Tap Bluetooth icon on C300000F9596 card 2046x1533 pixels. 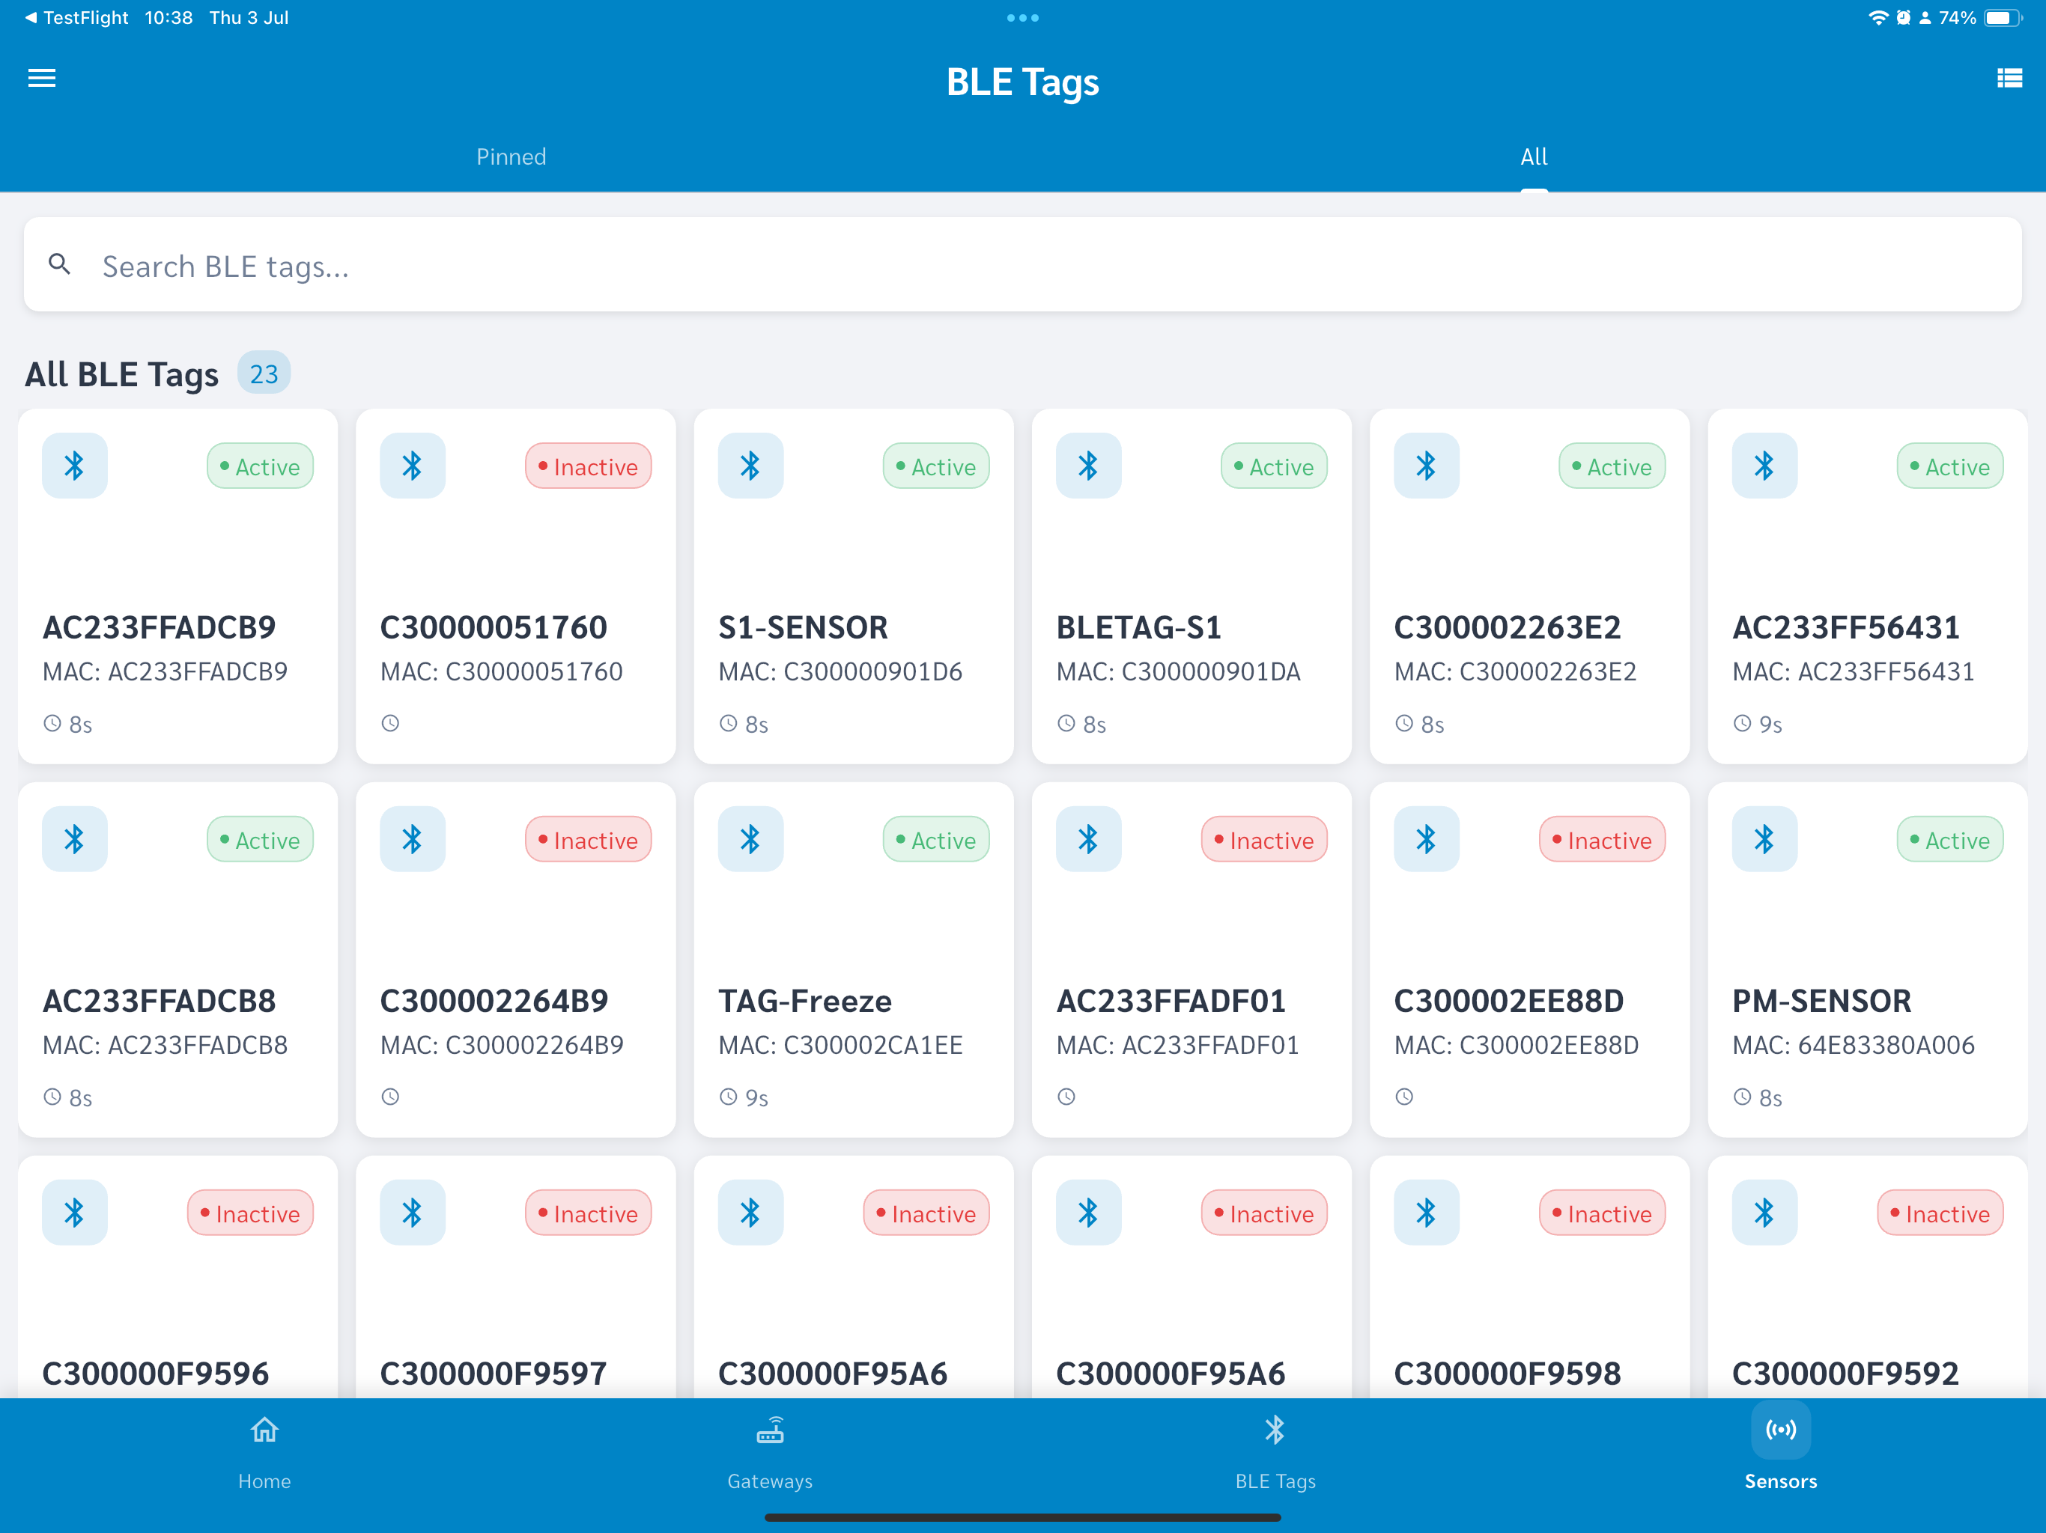tap(75, 1213)
